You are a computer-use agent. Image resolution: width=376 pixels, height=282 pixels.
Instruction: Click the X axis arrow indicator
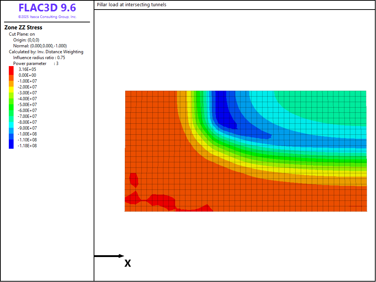[109, 256]
